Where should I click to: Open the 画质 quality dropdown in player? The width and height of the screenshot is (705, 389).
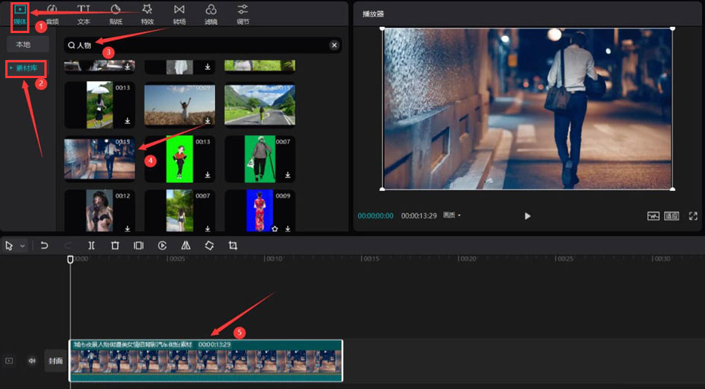coord(452,216)
